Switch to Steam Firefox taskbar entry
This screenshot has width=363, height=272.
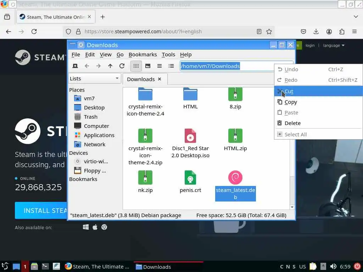click(97, 266)
